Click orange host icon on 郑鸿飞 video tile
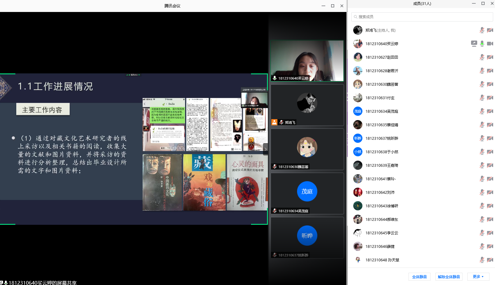This screenshot has width=495, height=285. tap(274, 122)
